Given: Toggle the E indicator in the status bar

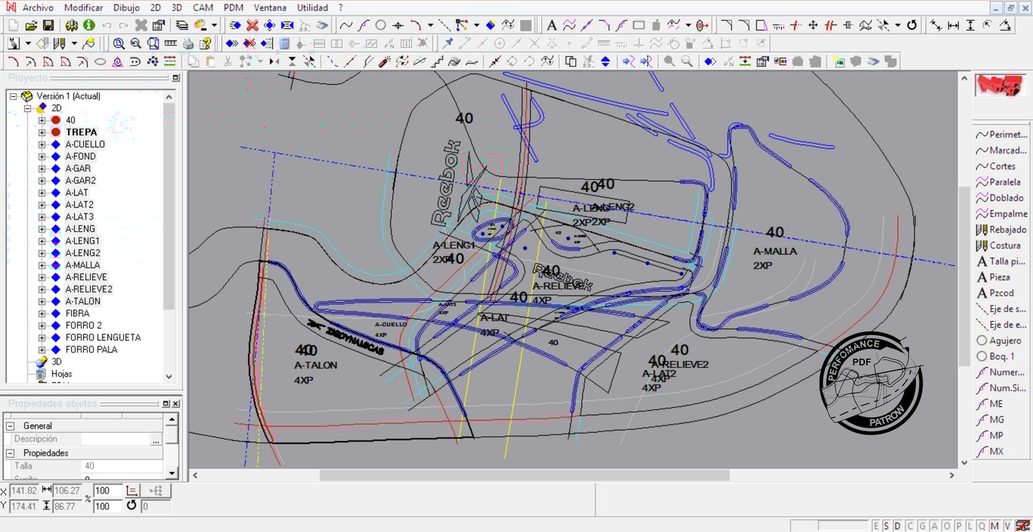Looking at the screenshot, I should click(876, 526).
